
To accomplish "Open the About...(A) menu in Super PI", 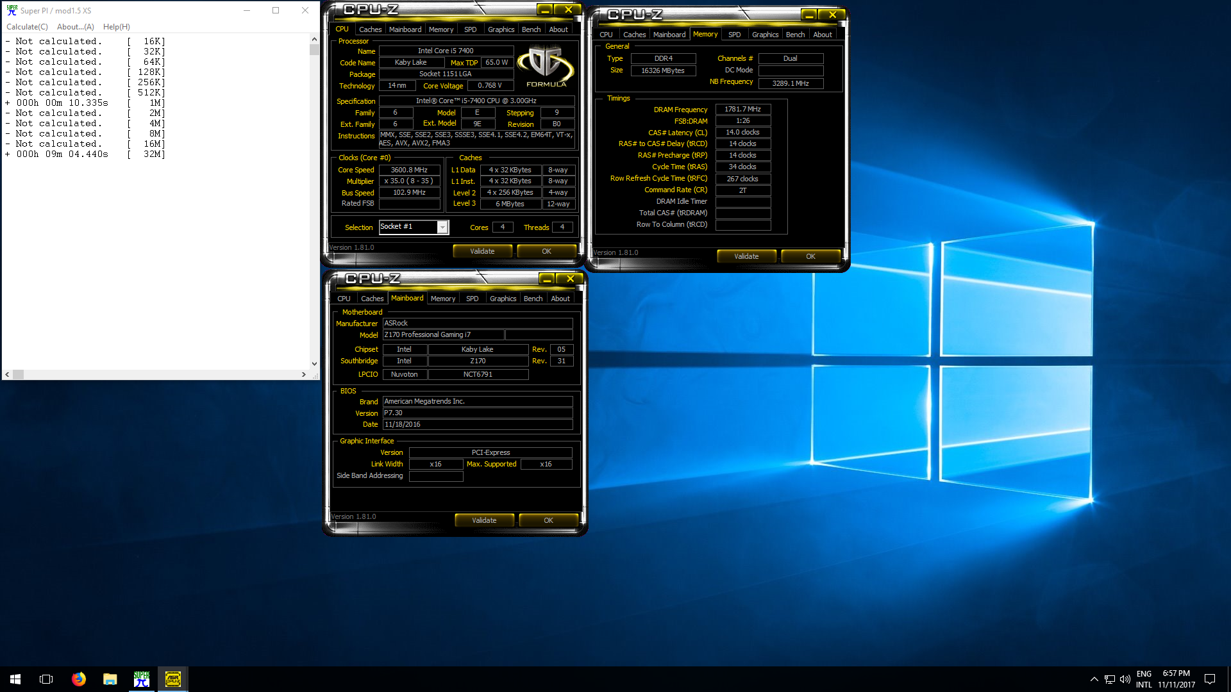I will click(x=75, y=27).
